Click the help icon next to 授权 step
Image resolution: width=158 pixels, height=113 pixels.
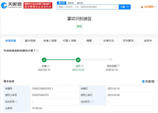tap(82, 66)
